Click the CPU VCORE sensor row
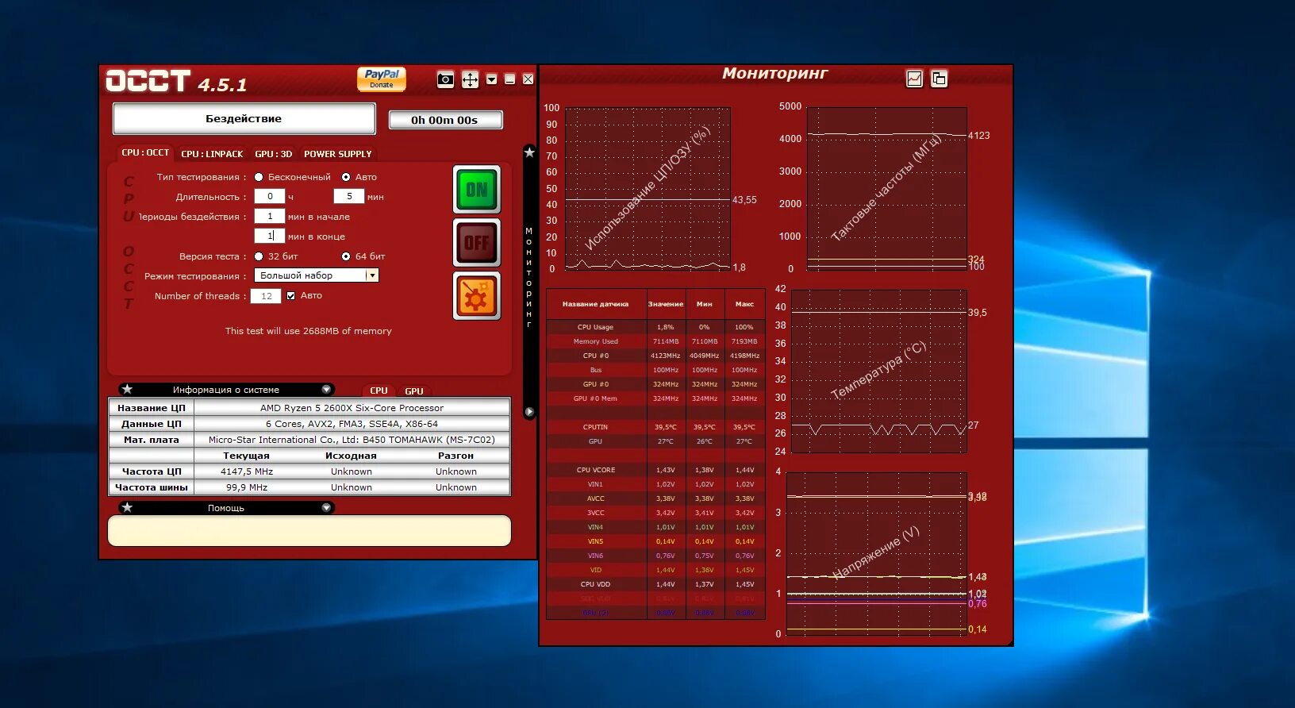This screenshot has height=708, width=1295. pos(655,470)
